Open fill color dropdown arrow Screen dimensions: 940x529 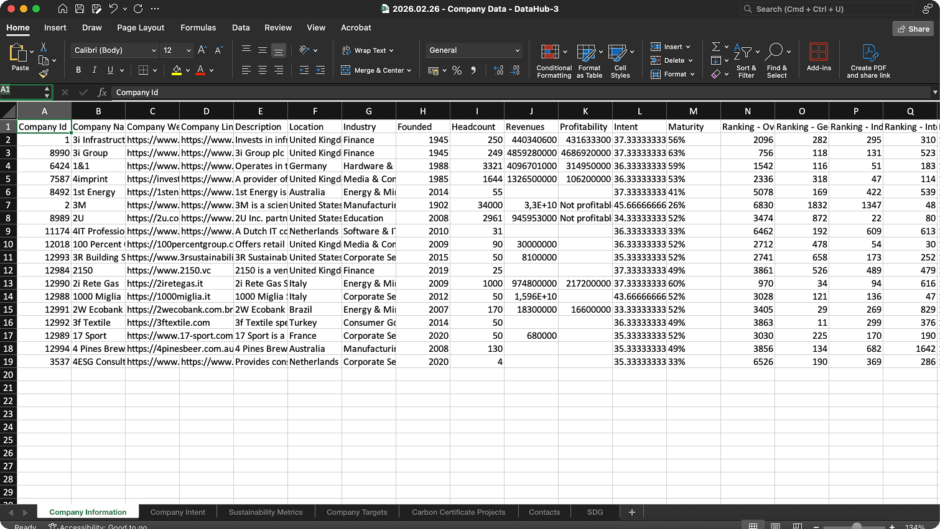click(x=188, y=70)
